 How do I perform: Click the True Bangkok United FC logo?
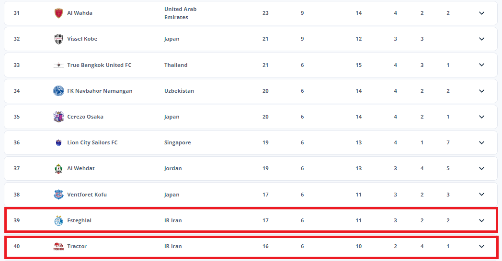coord(58,65)
